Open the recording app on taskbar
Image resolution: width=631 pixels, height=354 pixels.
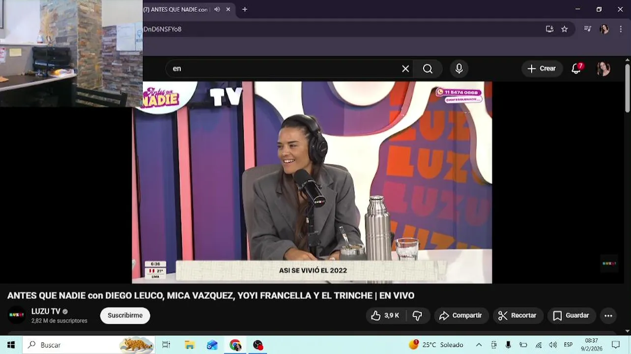click(x=258, y=345)
